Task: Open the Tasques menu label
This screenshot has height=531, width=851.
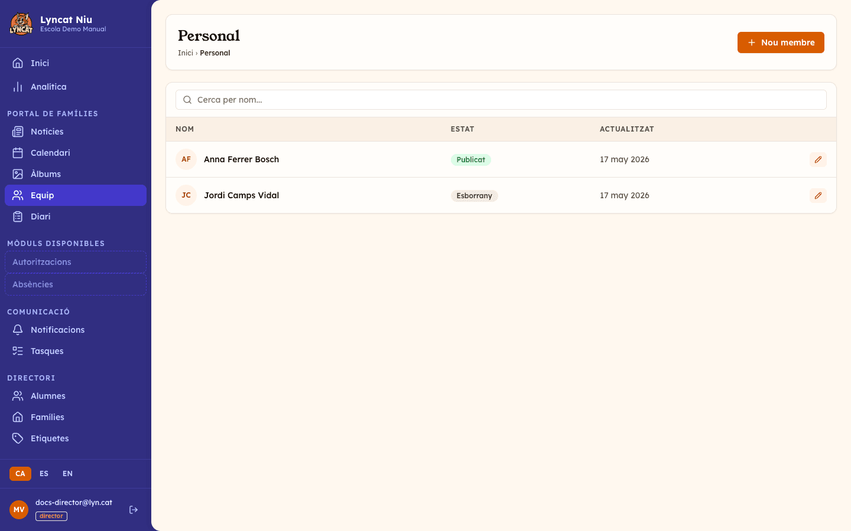Action: 47,351
